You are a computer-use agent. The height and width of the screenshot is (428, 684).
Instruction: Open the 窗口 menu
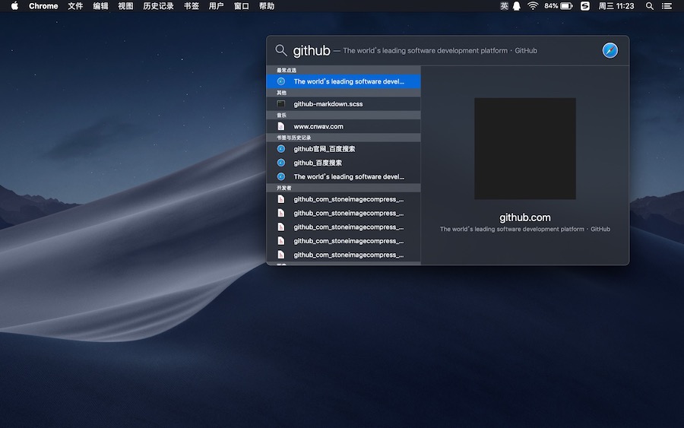pyautogui.click(x=241, y=6)
